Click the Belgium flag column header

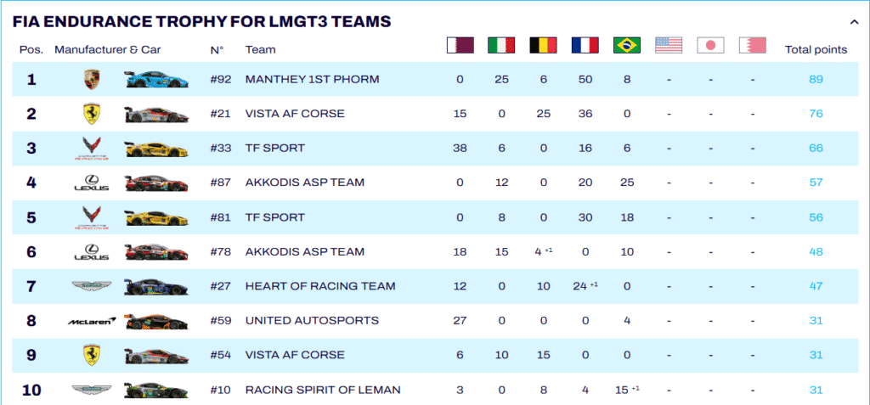543,46
